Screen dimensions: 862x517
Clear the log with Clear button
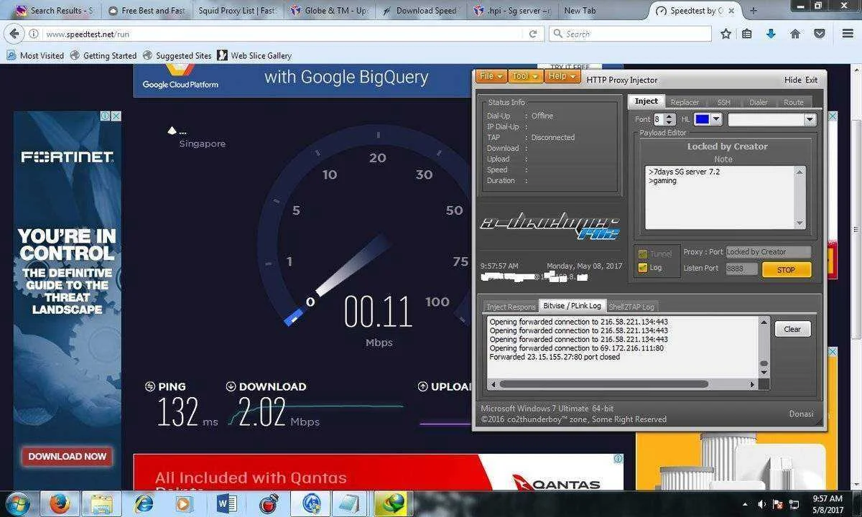pos(792,329)
